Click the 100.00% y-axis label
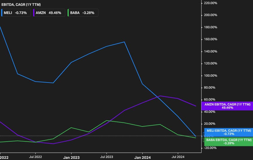Image resolution: width=253 pixels, height=160 pixels. (210, 75)
